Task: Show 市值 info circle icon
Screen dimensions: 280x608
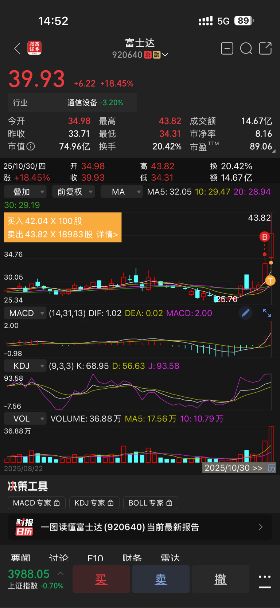Action: click(31, 146)
